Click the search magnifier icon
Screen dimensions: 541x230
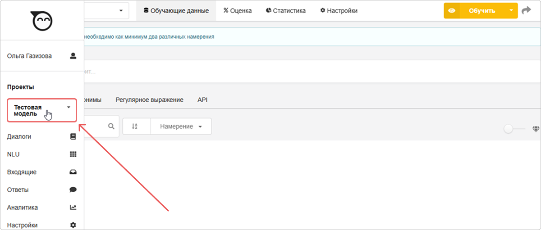coord(111,126)
